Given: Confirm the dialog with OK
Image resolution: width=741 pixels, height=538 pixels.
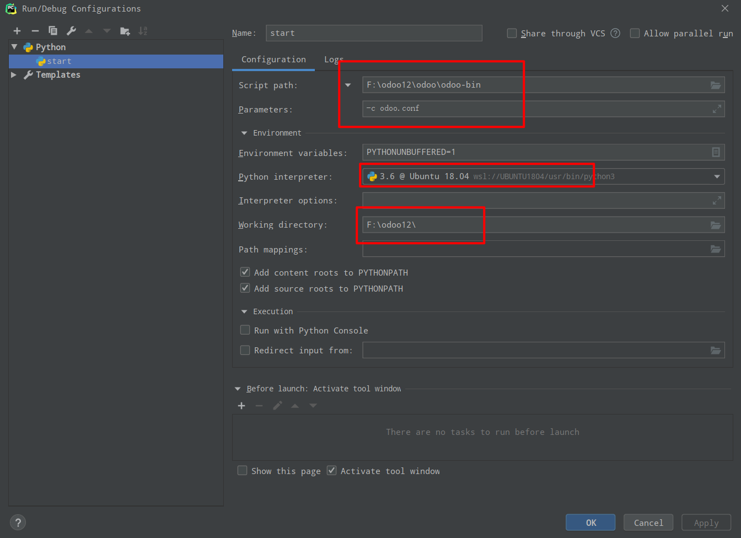Looking at the screenshot, I should 590,523.
